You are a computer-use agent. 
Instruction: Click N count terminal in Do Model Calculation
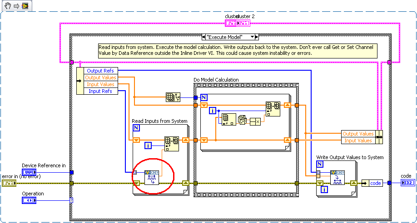(204, 97)
